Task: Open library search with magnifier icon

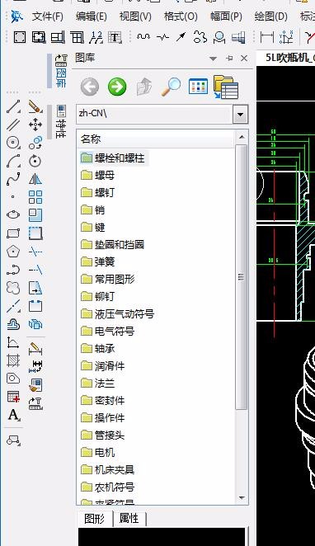Action: point(172,87)
